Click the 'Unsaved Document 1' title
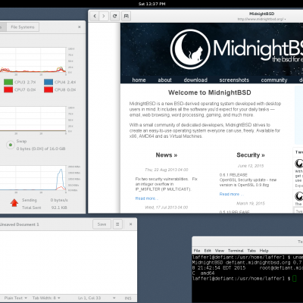This screenshot has width=303, height=303. 20,224
